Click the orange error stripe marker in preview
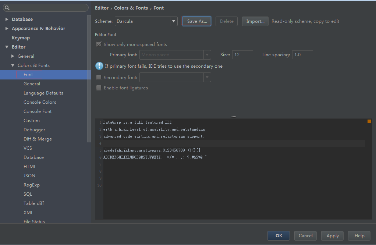 pyautogui.click(x=369, y=121)
